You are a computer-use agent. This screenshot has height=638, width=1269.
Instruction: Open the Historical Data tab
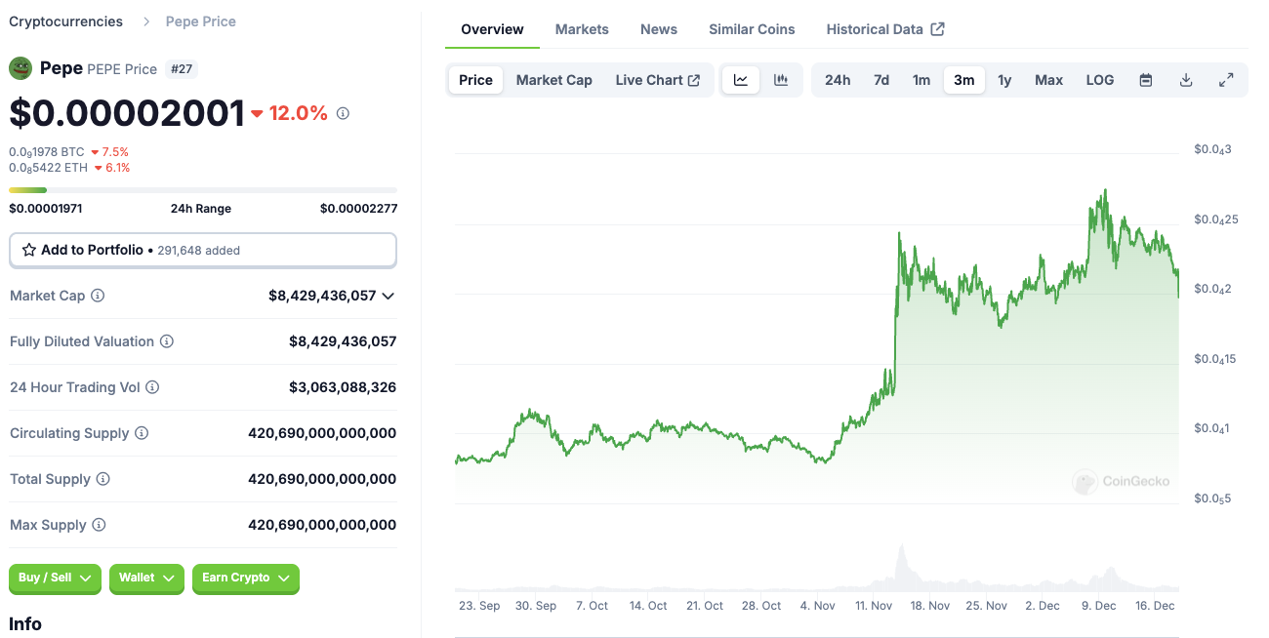[884, 29]
